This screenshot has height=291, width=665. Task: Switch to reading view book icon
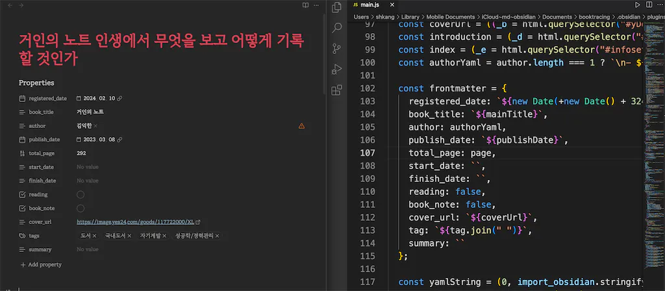pos(306,5)
